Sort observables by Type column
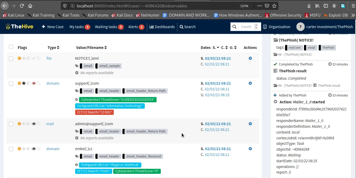The height and width of the screenshot is (178, 356). click(53, 48)
